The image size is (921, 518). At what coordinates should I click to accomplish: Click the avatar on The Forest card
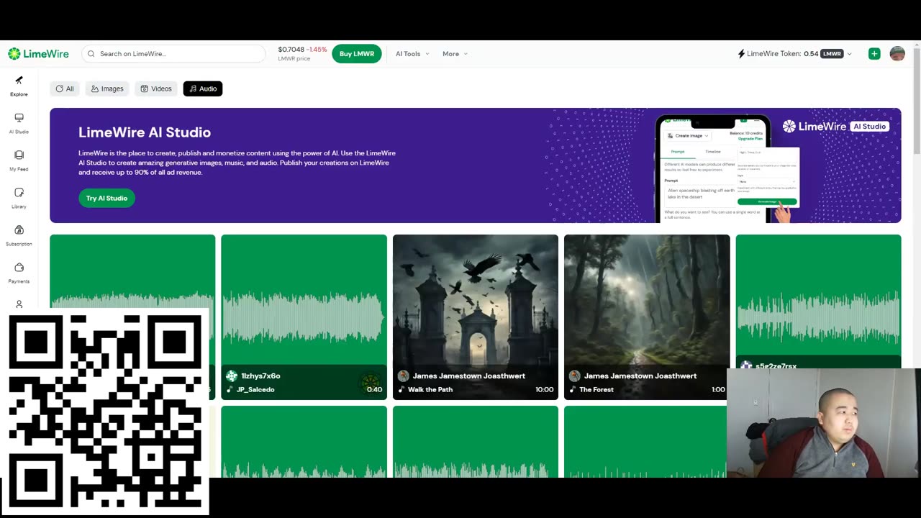point(574,376)
